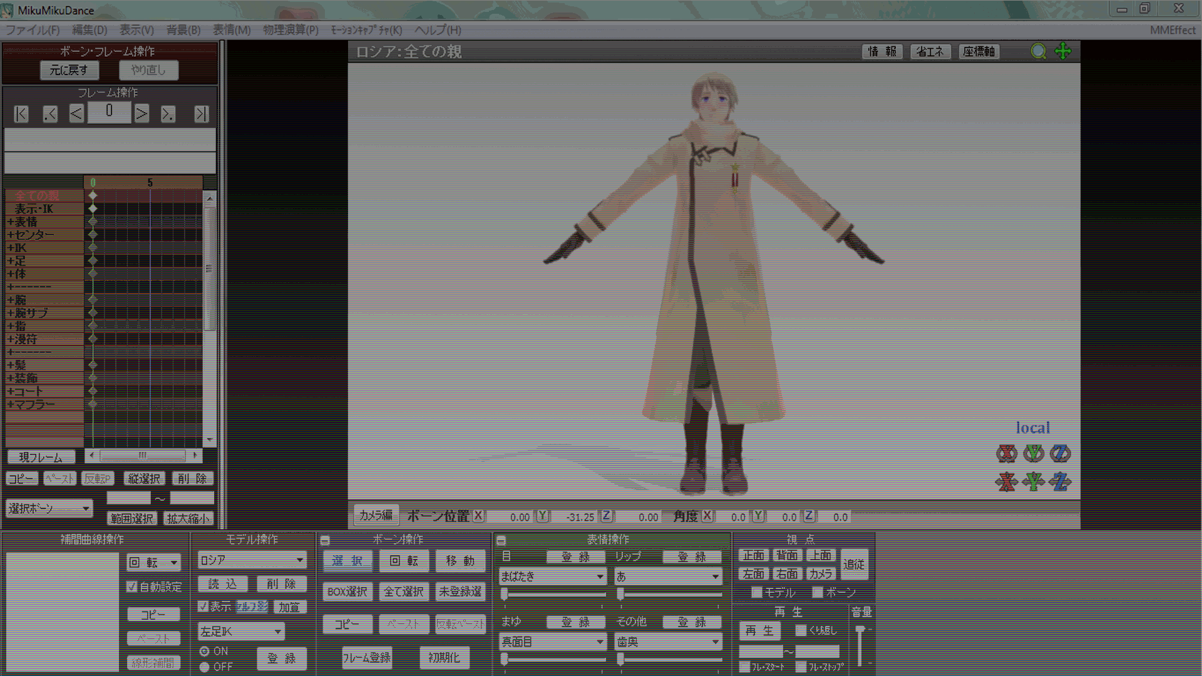Toggle model 表示 checkbox
This screenshot has width=1202, height=676.
pos(203,607)
